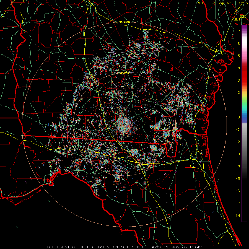Select the -7 value on the dB scale
This screenshot has height=249, width=249.
tap(238, 203)
